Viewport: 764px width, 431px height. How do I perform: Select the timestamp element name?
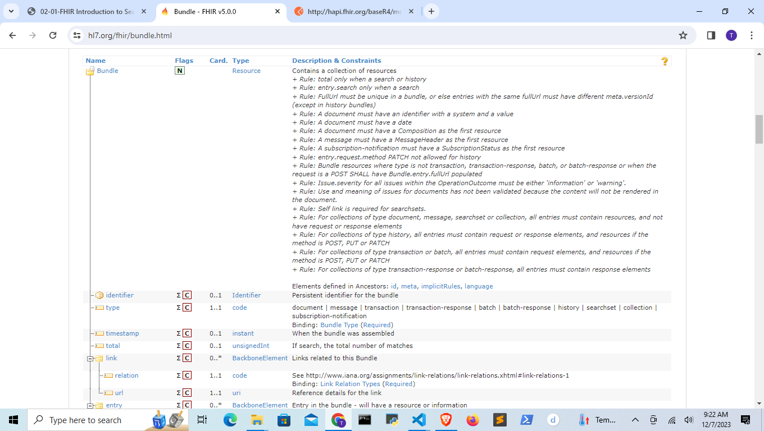tap(122, 333)
